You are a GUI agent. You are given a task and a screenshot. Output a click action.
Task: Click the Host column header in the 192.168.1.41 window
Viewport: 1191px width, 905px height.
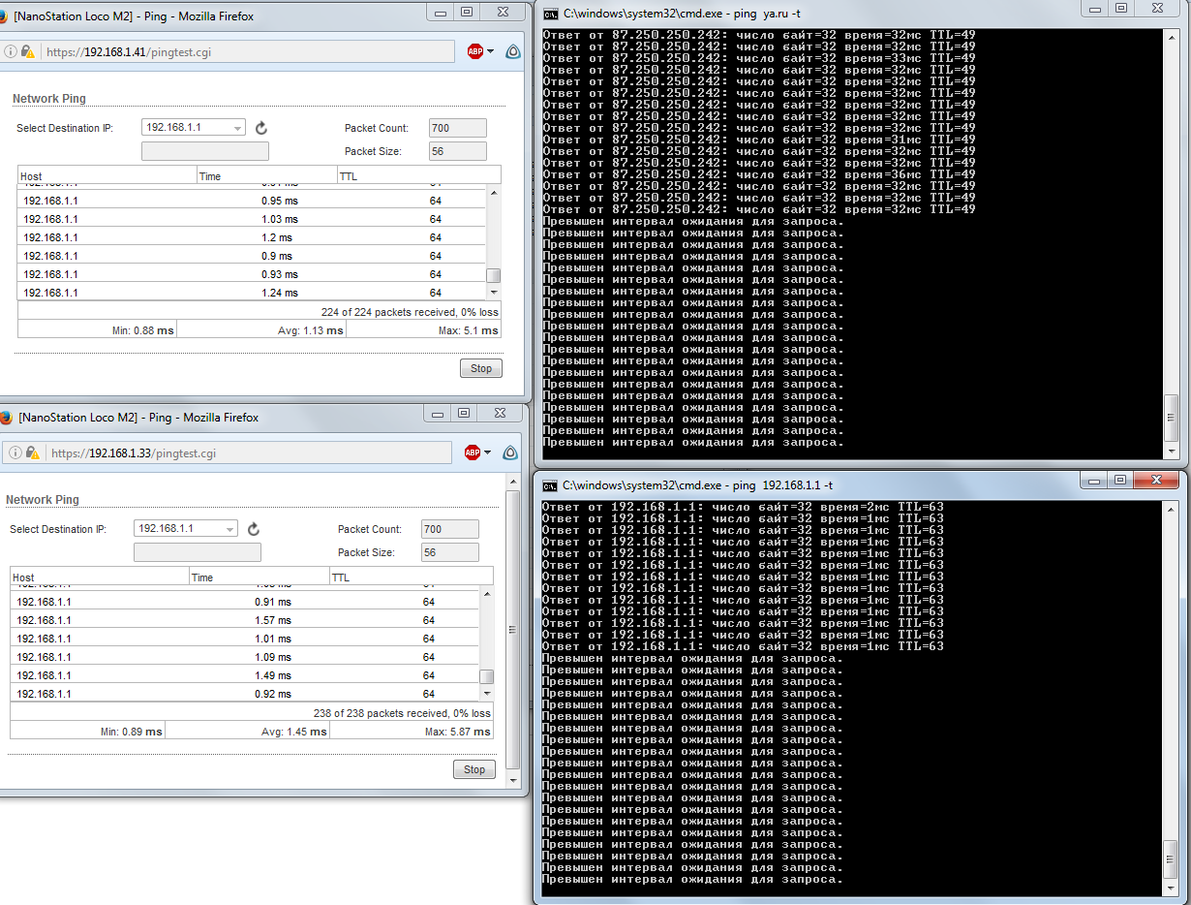[x=107, y=176]
